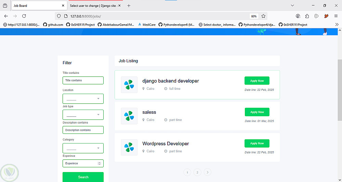Switch to the Select user to change tab

click(95, 6)
